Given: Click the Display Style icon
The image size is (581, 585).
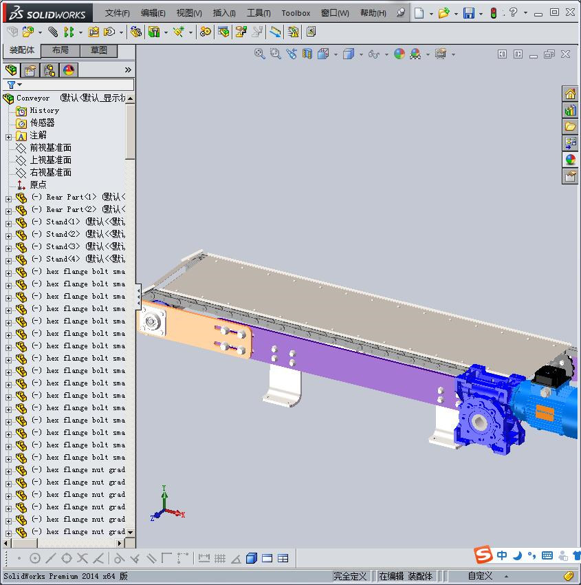Looking at the screenshot, I should [x=349, y=54].
